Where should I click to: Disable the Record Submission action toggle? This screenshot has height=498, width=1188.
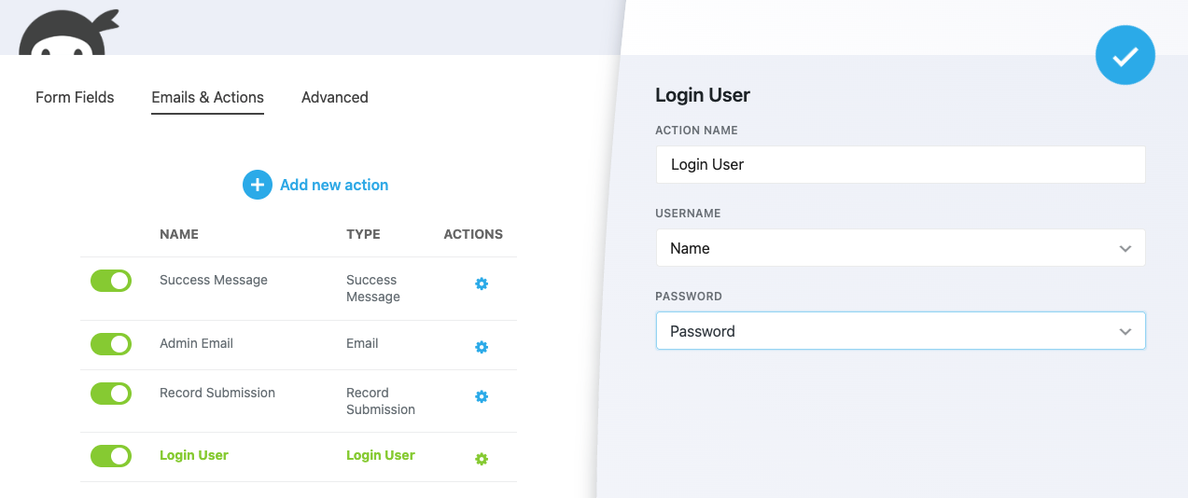[x=111, y=394]
